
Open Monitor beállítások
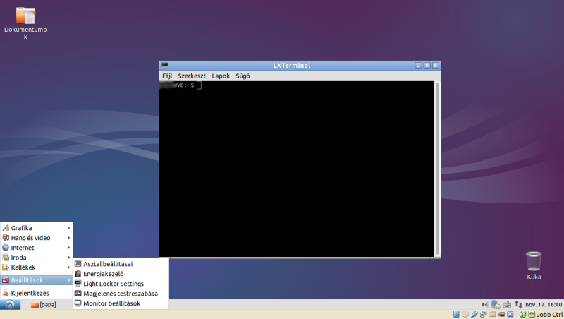pos(121,303)
